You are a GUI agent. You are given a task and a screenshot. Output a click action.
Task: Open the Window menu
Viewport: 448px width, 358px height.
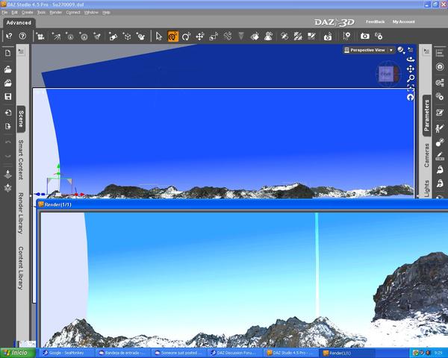coord(91,13)
